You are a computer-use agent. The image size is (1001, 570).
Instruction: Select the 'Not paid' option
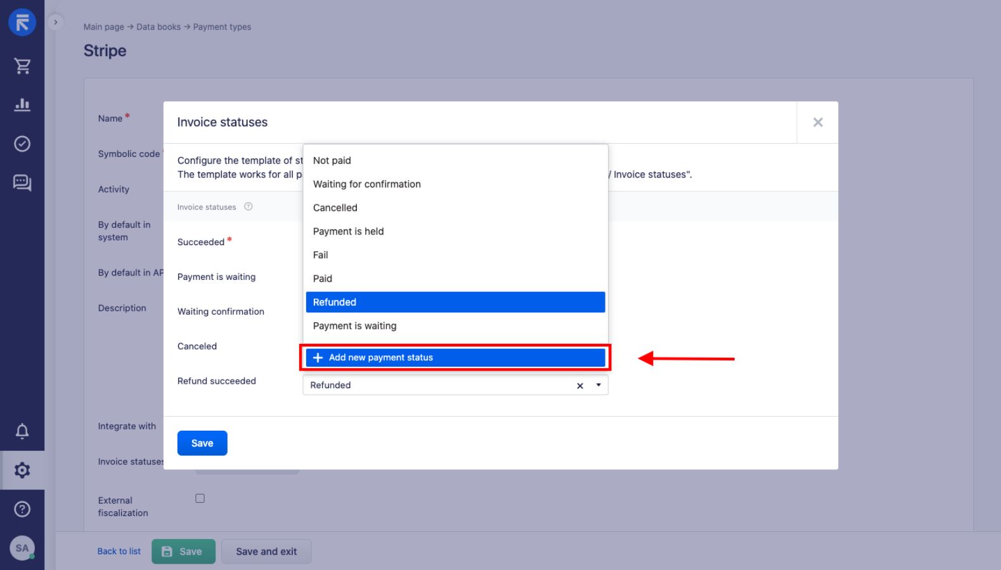tap(455, 161)
